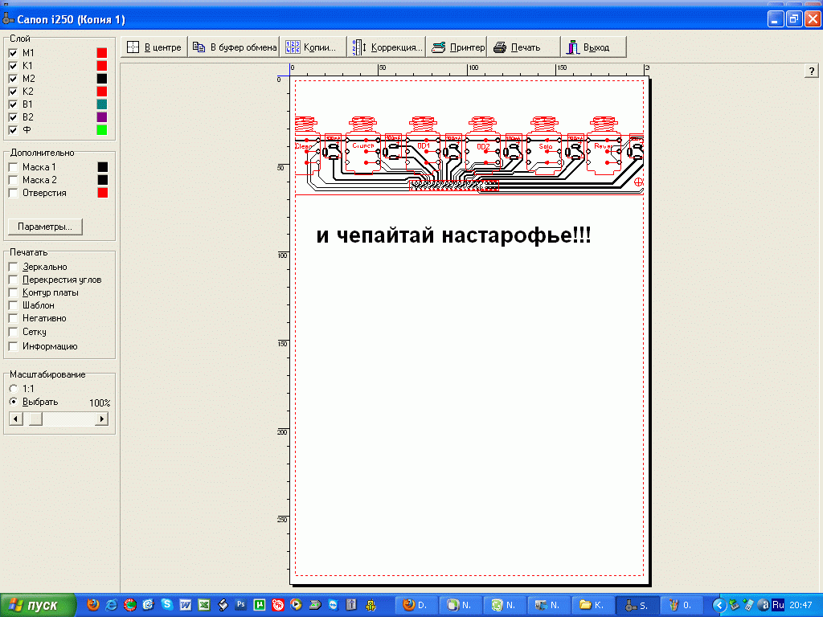This screenshot has width=823, height=617.
Task: Launch Microsoft Word from quick launch
Action: pyautogui.click(x=186, y=605)
